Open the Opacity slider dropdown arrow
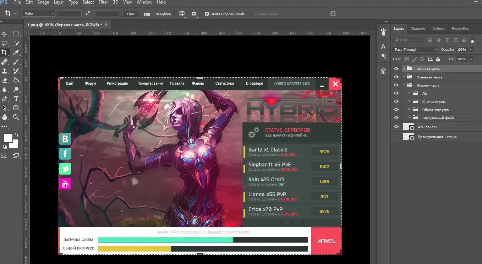 coord(471,50)
